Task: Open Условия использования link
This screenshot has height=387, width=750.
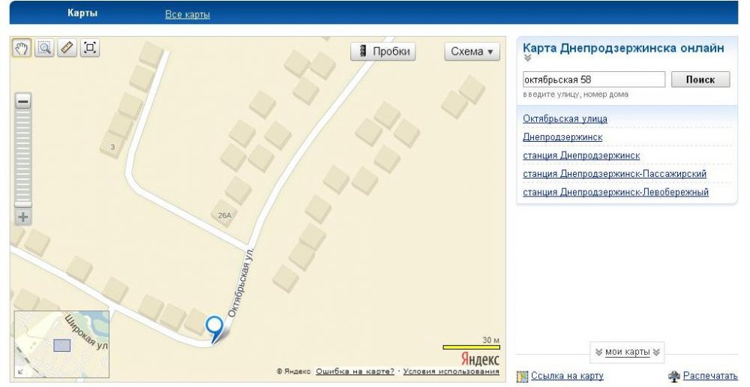Action: [451, 371]
